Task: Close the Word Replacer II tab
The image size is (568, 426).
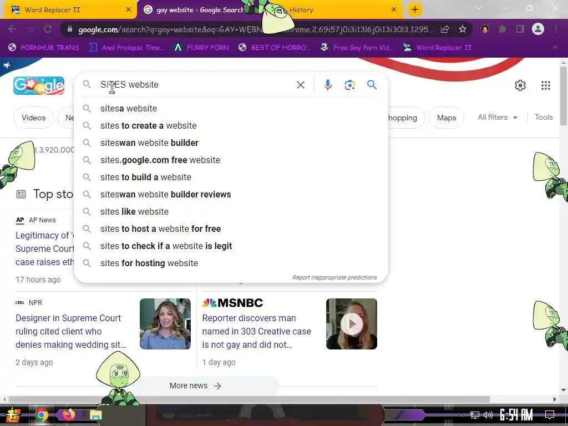Action: click(x=129, y=10)
